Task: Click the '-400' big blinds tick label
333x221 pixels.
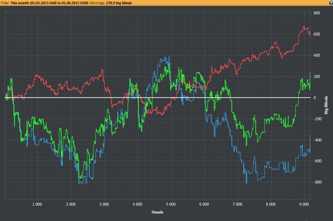Action: (x=317, y=140)
